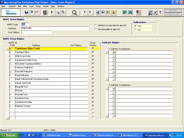Click the clipboard paste icon

[x=63, y=12]
